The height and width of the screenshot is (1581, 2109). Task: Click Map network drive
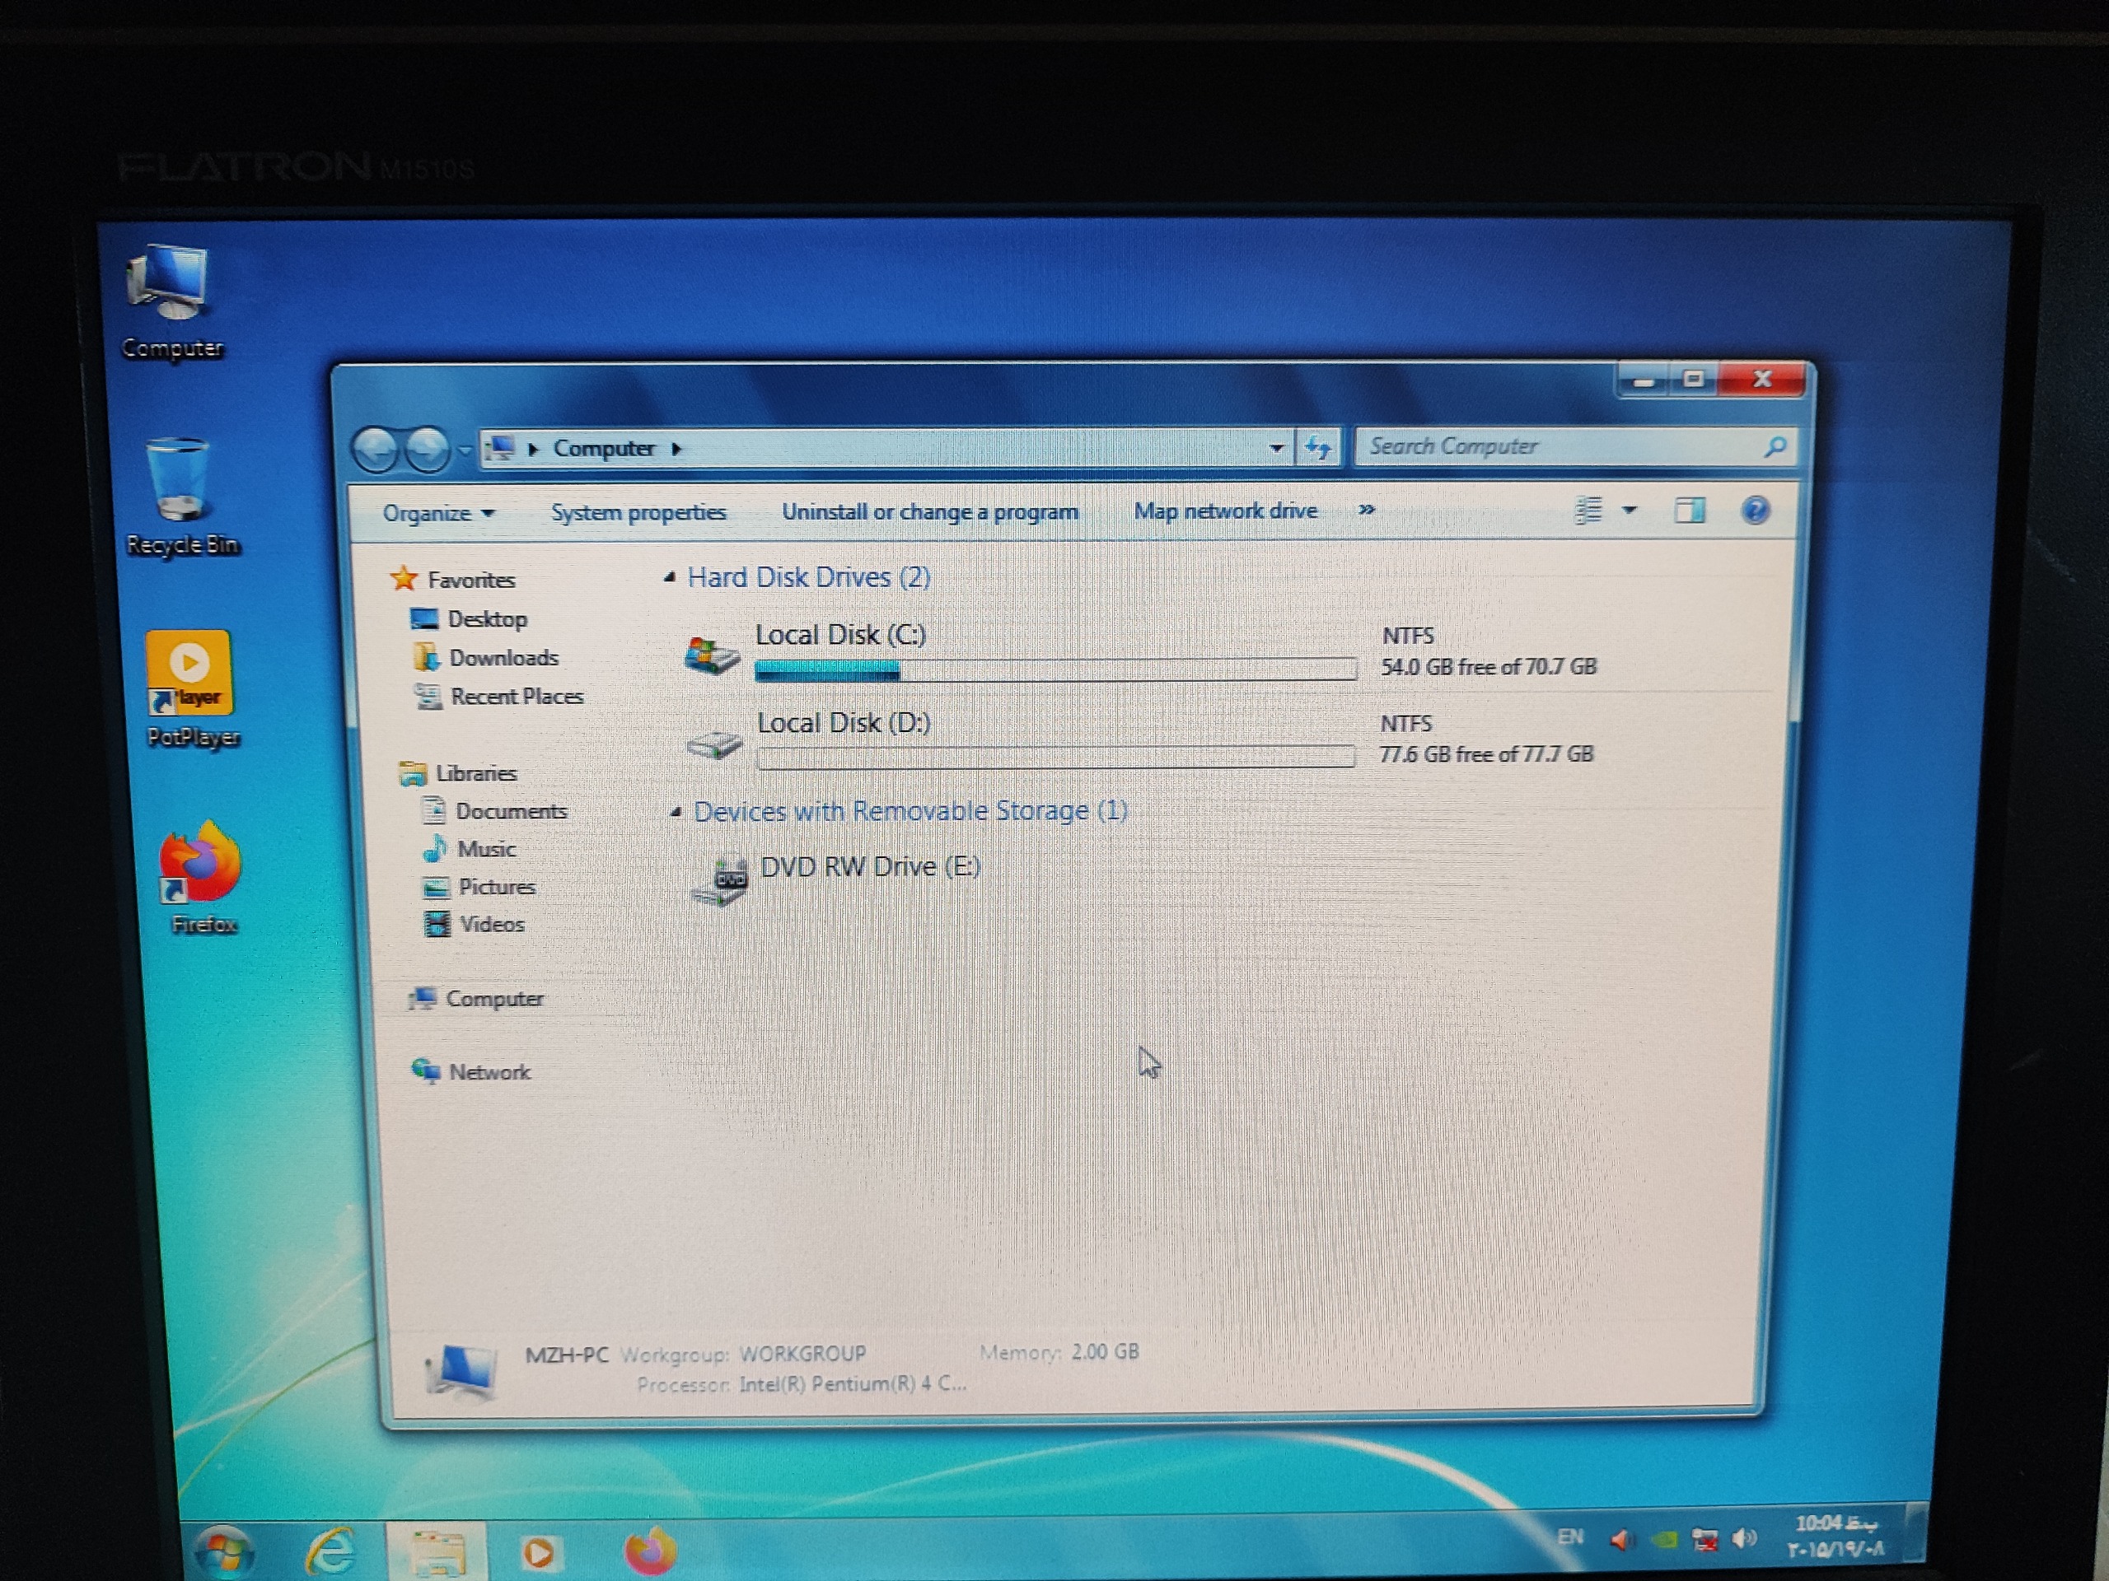(1224, 511)
